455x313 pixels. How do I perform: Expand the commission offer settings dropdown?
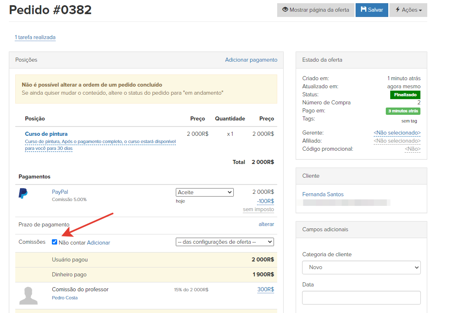pyautogui.click(x=224, y=242)
